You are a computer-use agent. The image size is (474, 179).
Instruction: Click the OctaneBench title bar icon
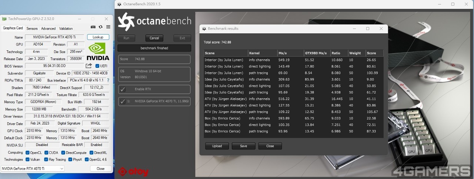[119, 4]
